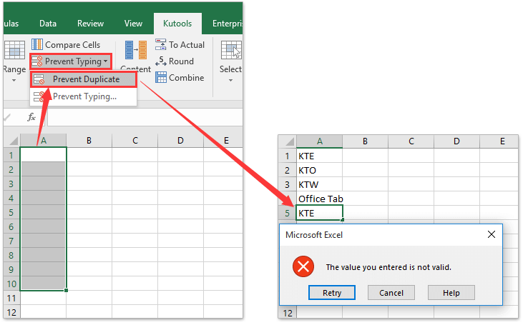
Task: Click the Round tool icon
Action: [x=161, y=61]
